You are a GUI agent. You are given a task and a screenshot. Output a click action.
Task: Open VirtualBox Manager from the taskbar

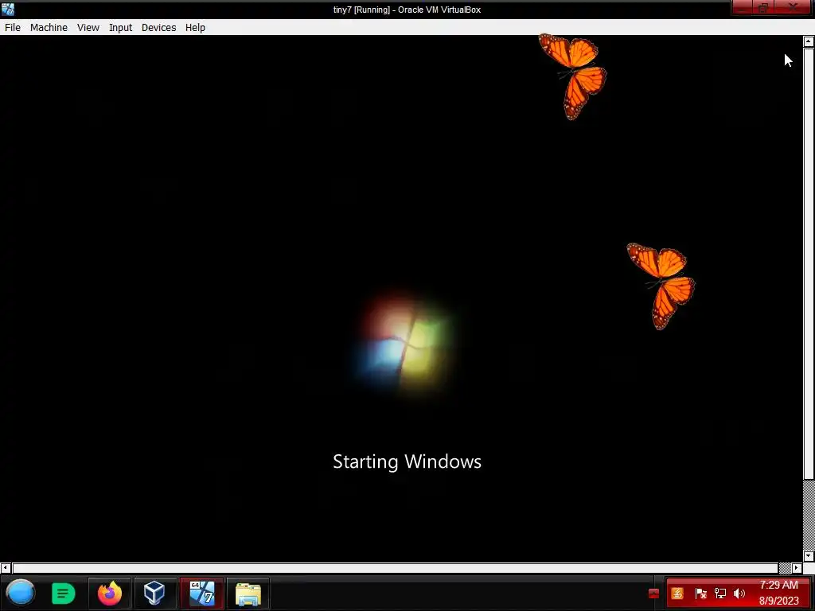(x=154, y=593)
